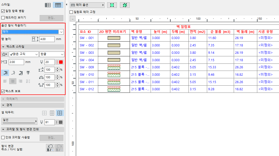Open the 실선 line type dropdown
This screenshot has height=156, width=279.
[x=19, y=121]
